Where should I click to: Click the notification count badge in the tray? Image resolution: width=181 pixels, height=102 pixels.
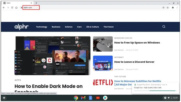tap(165, 98)
